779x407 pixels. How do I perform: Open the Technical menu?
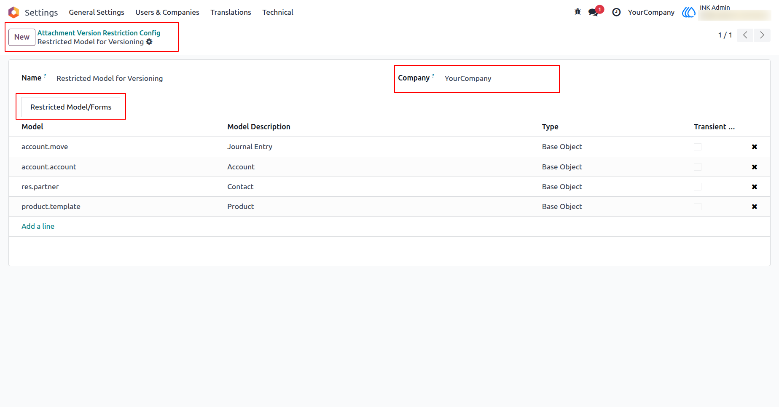[x=278, y=12]
